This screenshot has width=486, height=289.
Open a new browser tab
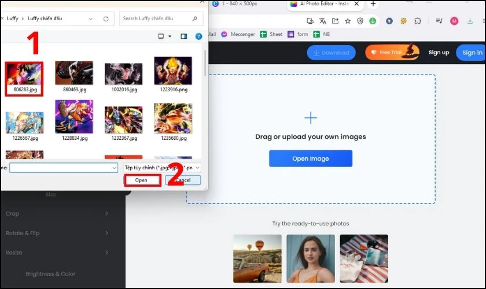pyautogui.click(x=373, y=3)
